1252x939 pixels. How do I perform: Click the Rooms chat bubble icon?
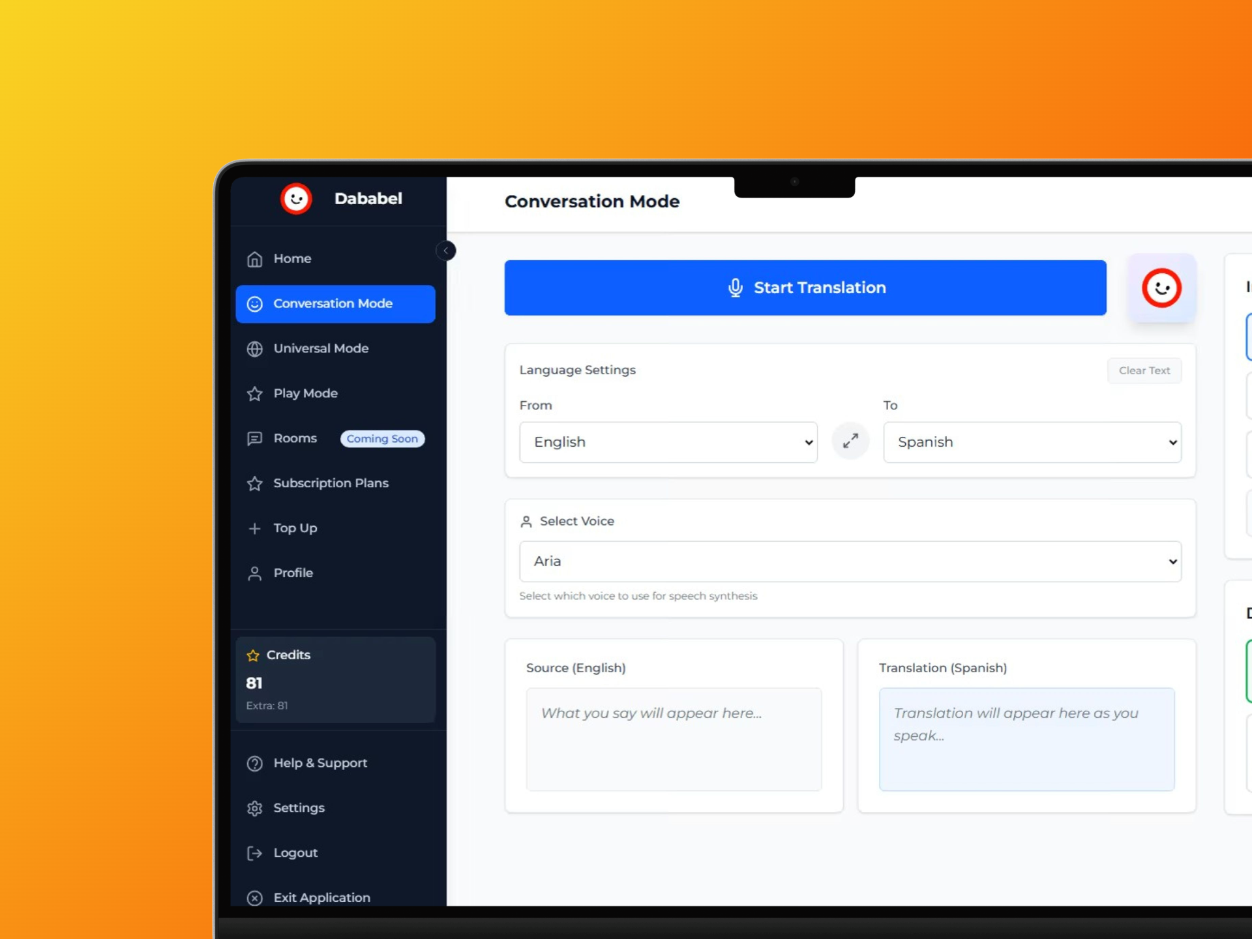pyautogui.click(x=254, y=439)
